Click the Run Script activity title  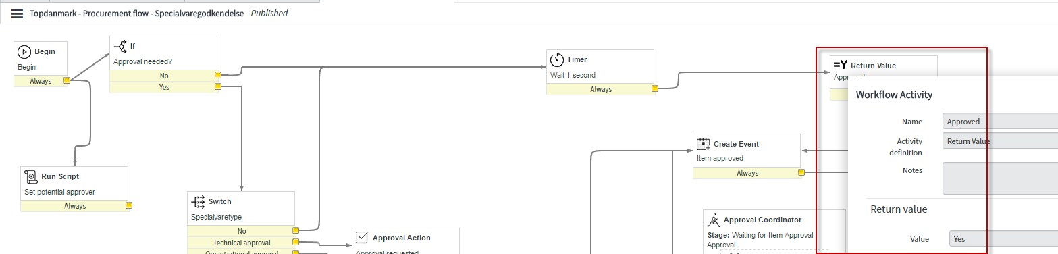point(60,176)
